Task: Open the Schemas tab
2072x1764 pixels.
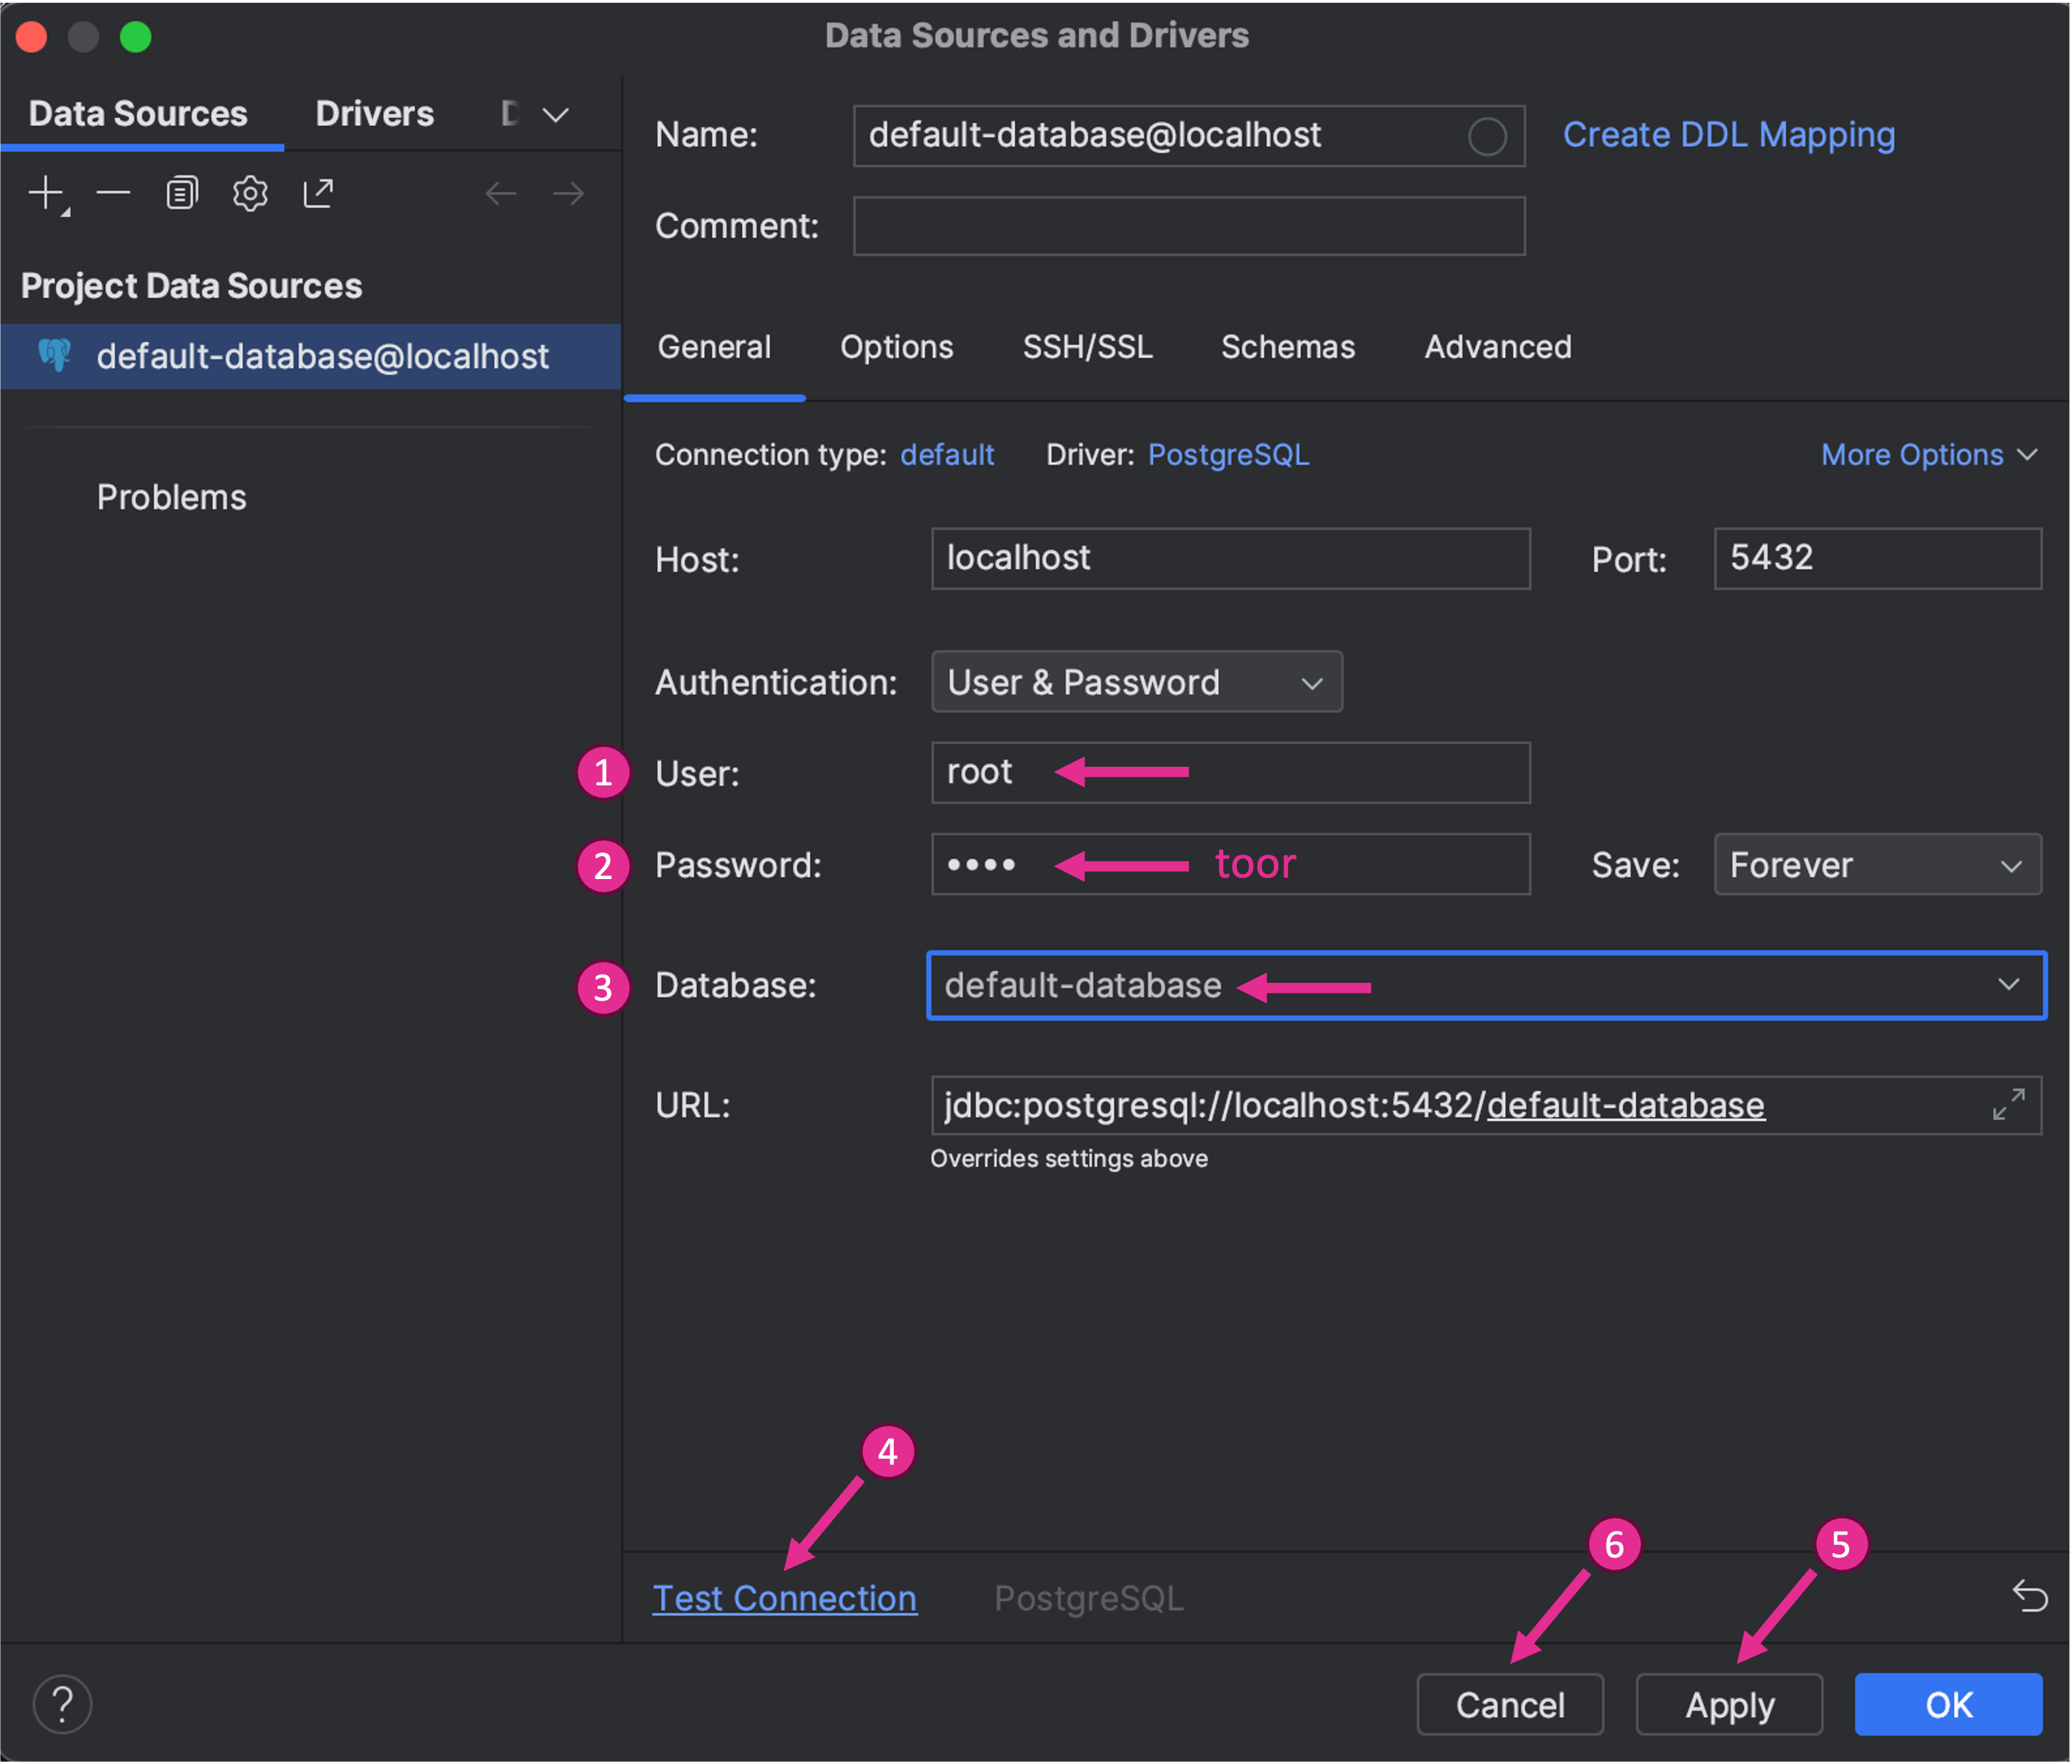Action: tap(1288, 347)
